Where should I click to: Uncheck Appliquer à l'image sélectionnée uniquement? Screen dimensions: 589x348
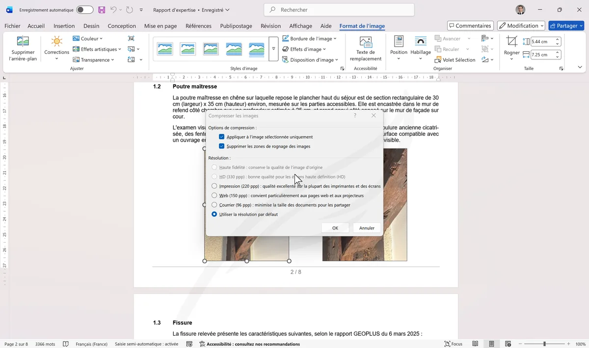(x=222, y=137)
